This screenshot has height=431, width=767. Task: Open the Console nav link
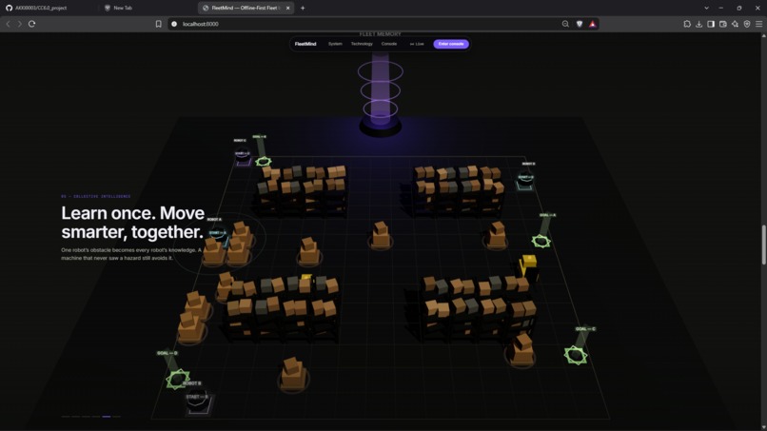tap(389, 44)
